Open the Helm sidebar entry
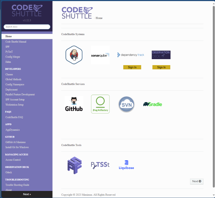Viewport: 215px width, 198px height. [x=8, y=62]
